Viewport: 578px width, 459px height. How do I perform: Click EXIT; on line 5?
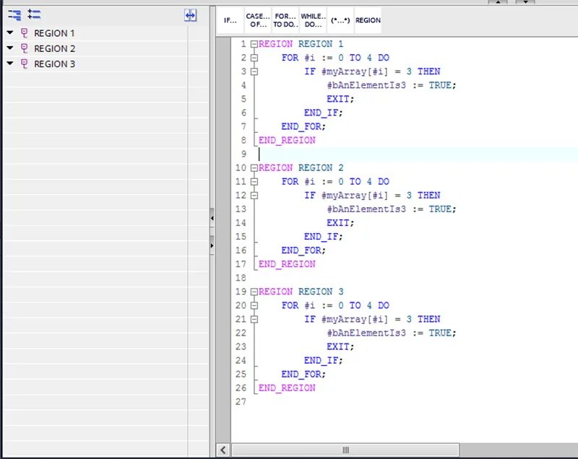click(340, 99)
